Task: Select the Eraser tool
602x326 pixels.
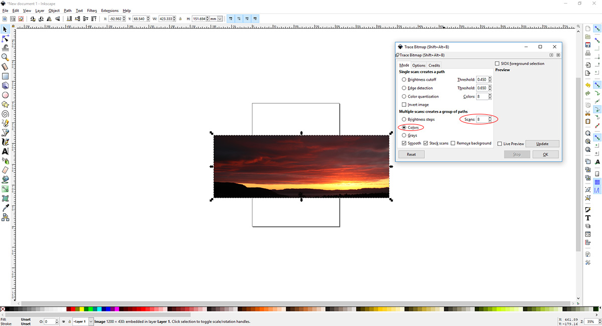Action: coord(5,170)
